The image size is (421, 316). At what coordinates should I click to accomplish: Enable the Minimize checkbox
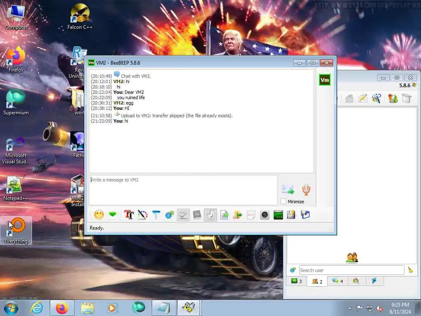point(283,201)
